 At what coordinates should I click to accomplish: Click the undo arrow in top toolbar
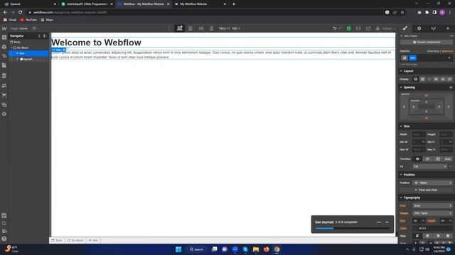[334, 28]
